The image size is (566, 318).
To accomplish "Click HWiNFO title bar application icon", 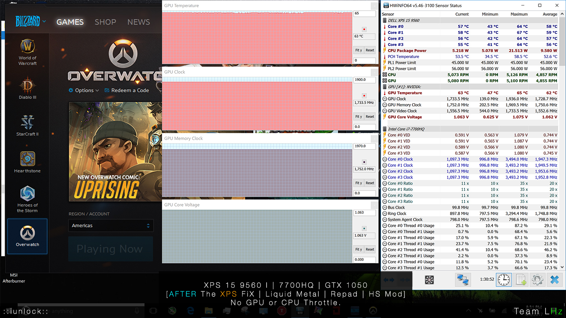I will pos(386,5).
